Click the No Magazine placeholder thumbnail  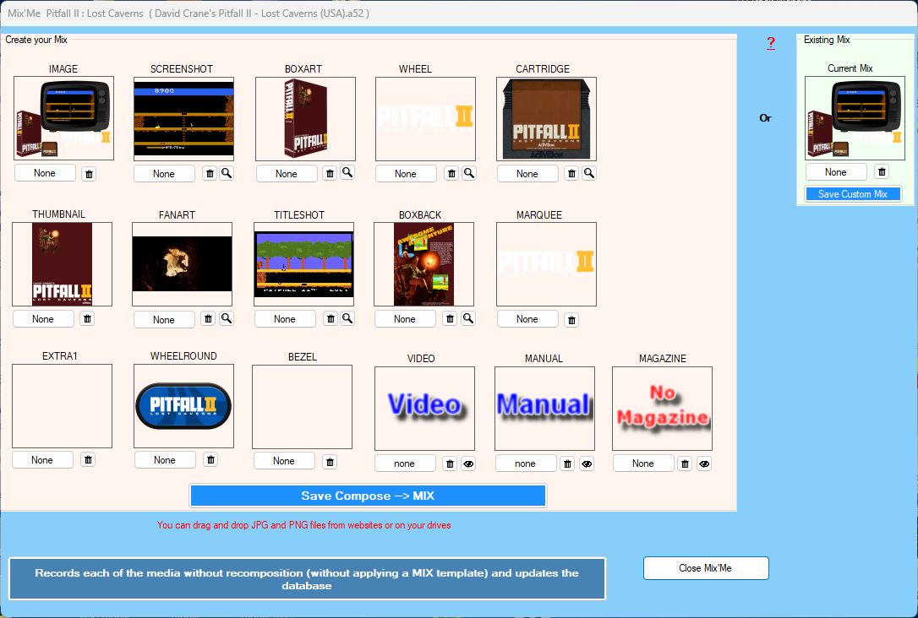tap(662, 409)
